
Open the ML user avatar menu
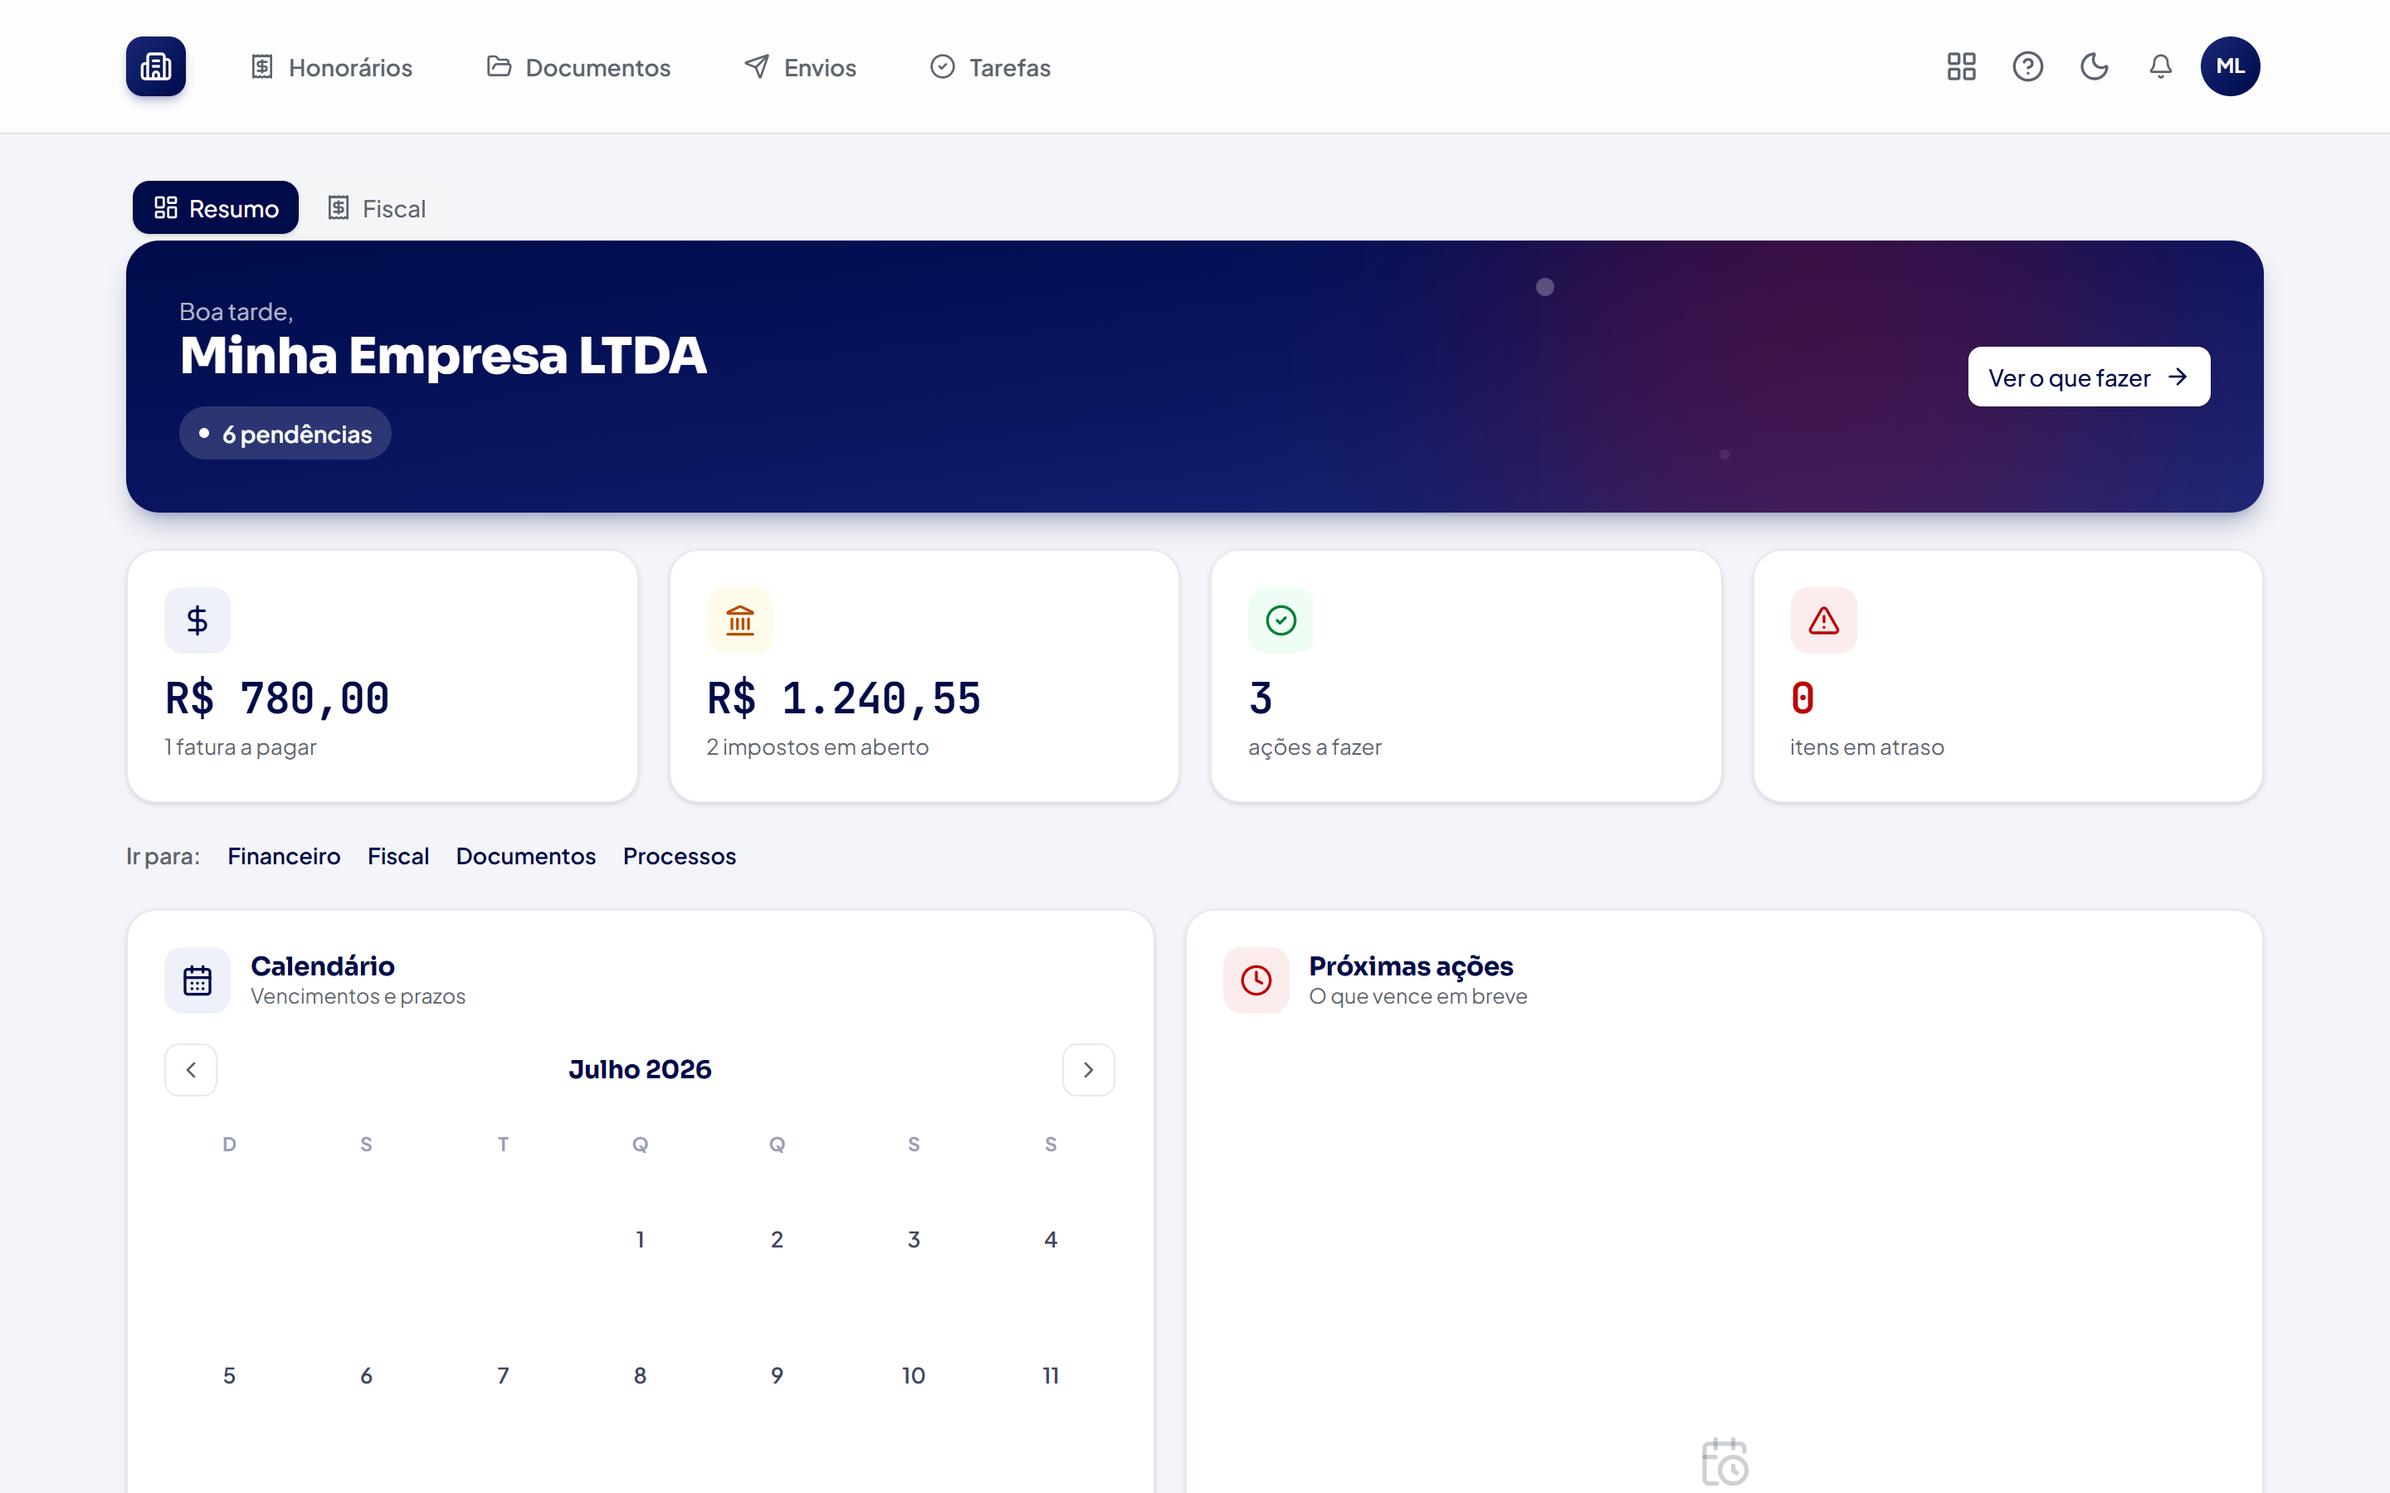[x=2230, y=66]
